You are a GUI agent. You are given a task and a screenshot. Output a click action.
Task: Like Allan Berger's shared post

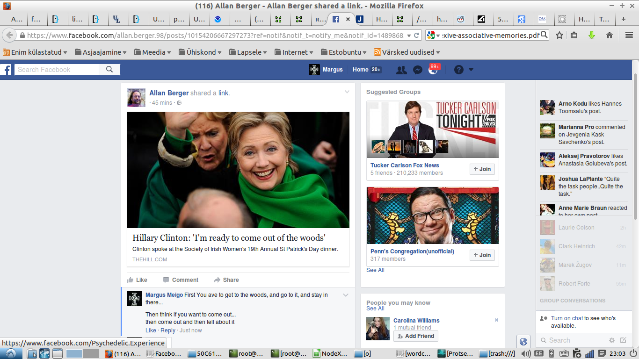[137, 280]
